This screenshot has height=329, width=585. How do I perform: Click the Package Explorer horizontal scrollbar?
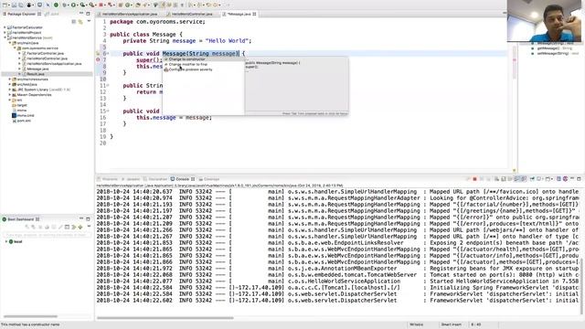tap(30, 317)
